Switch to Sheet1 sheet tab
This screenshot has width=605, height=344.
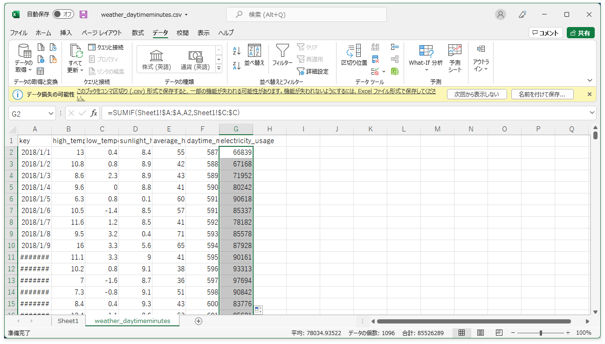(68, 321)
